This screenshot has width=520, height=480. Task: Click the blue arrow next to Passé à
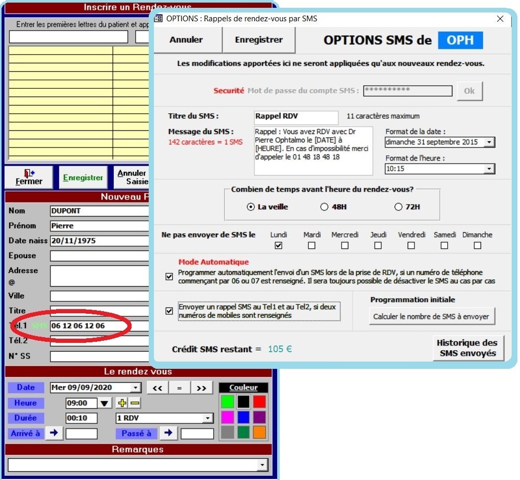click(x=168, y=433)
